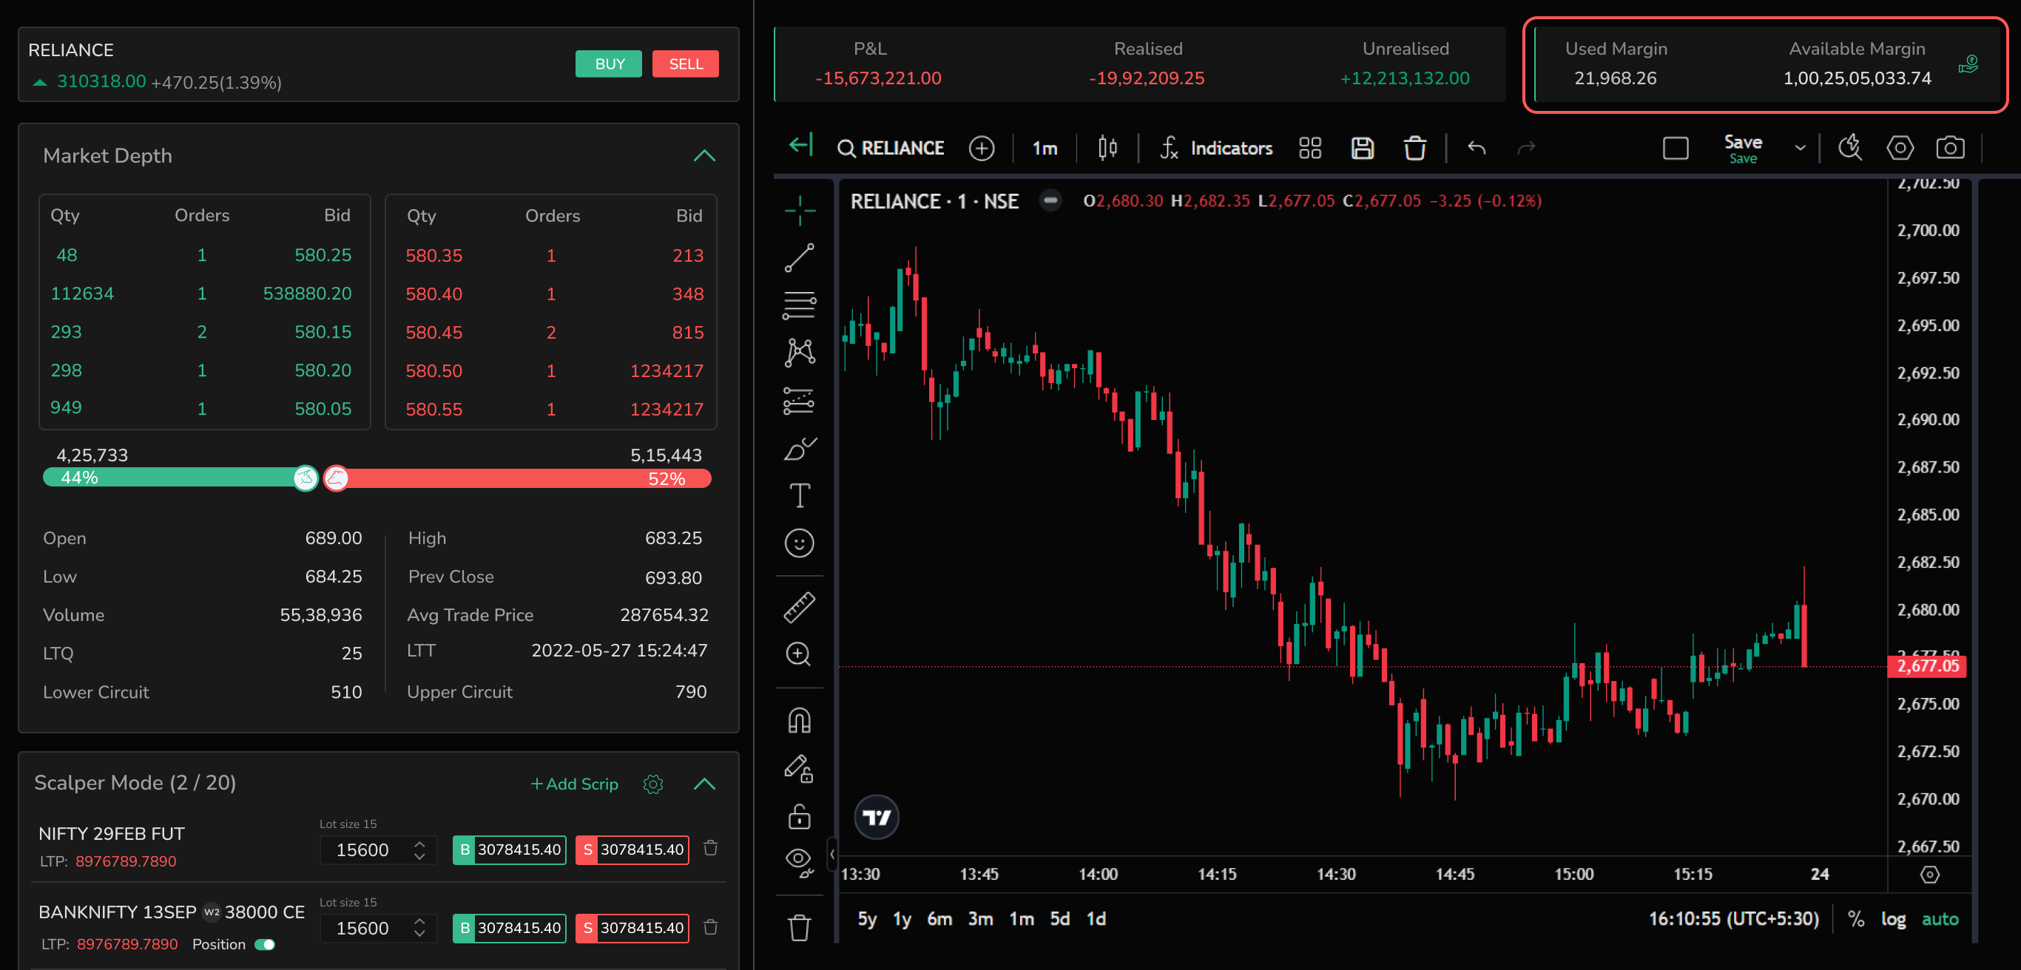Select the 6m time range
The height and width of the screenshot is (970, 2021).
pyautogui.click(x=939, y=919)
